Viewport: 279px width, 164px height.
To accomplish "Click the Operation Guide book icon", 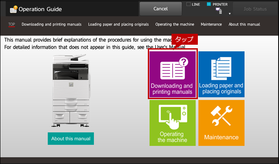I will (14, 9).
